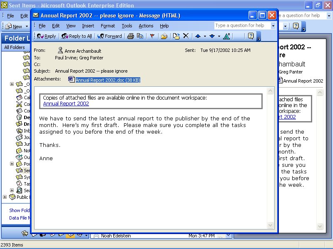Open the 'Type a question for help' dropdown
The width and height of the screenshot is (333, 249).
click(x=273, y=26)
